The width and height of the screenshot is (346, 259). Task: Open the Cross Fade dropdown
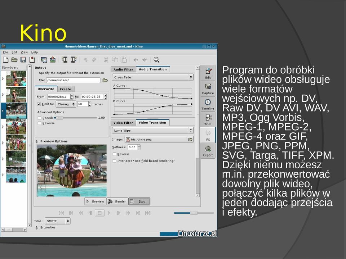tap(153, 77)
